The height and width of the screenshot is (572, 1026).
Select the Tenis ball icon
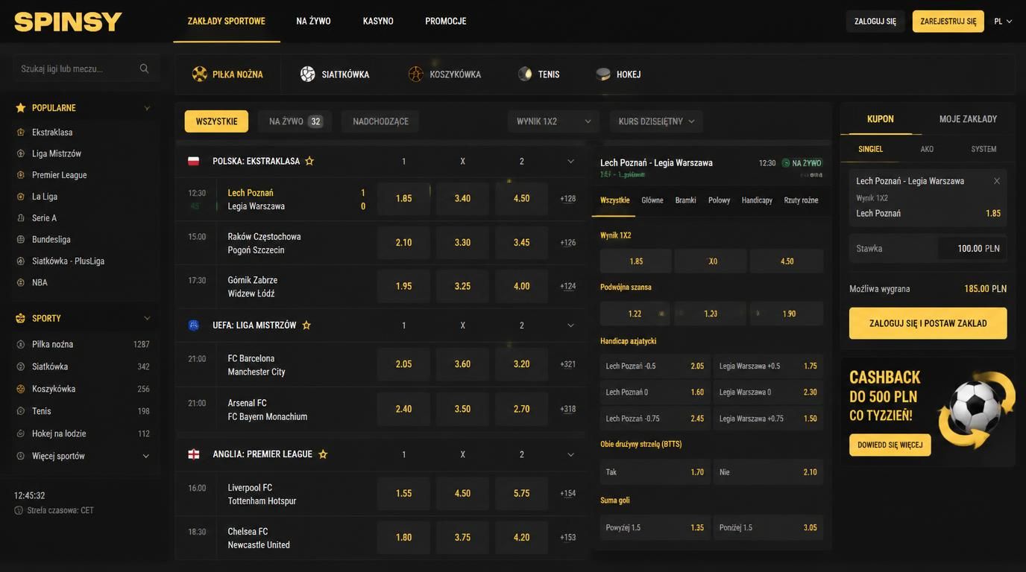(x=525, y=74)
